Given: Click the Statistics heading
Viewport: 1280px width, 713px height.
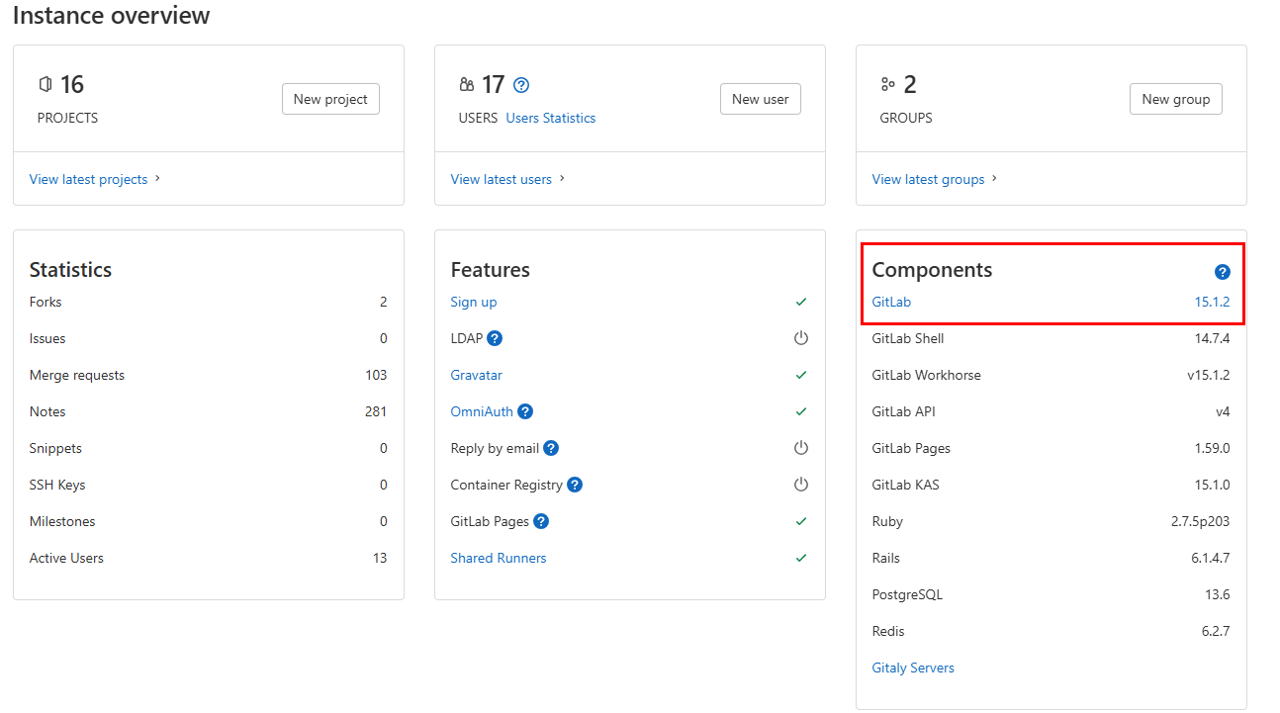Looking at the screenshot, I should (70, 270).
